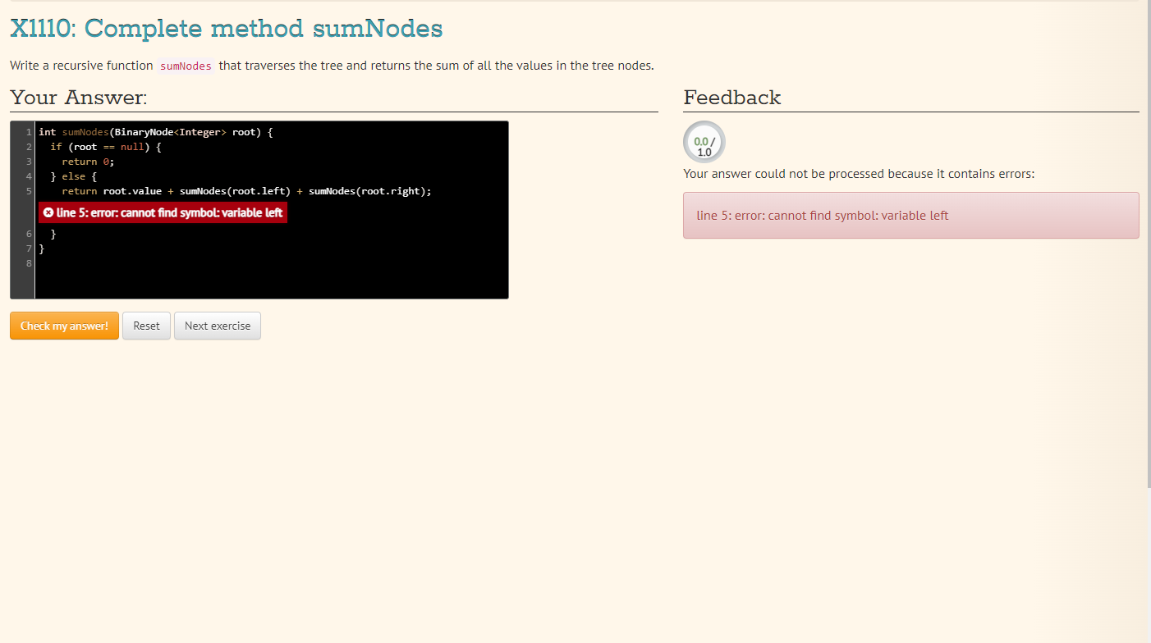This screenshot has width=1151, height=643.
Task: Click the Feedback section heading
Action: coord(732,97)
